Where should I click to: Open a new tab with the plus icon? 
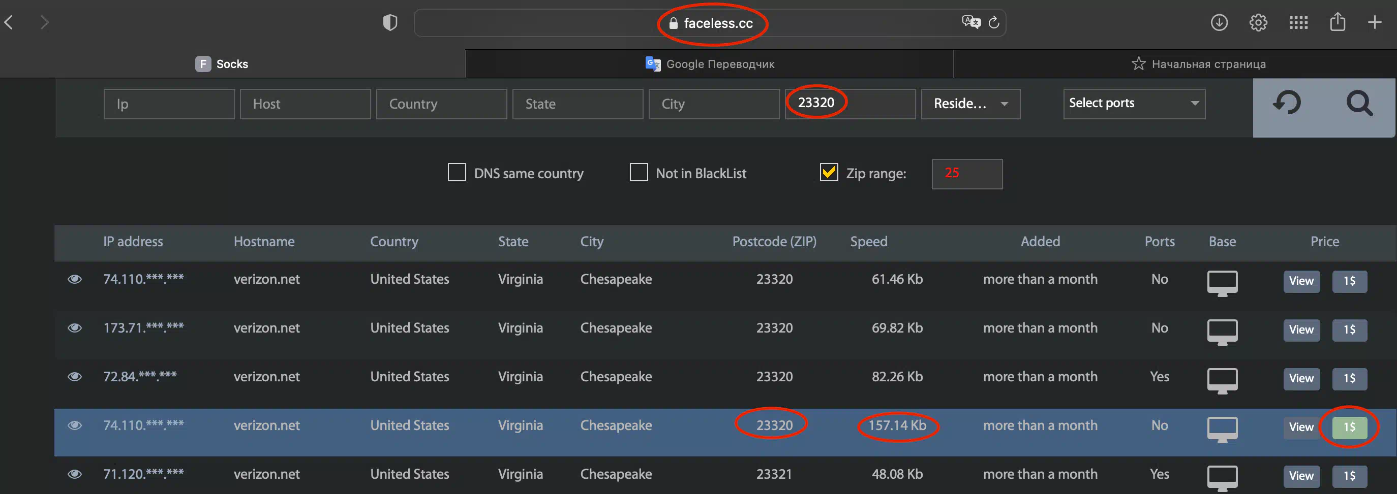[1374, 22]
